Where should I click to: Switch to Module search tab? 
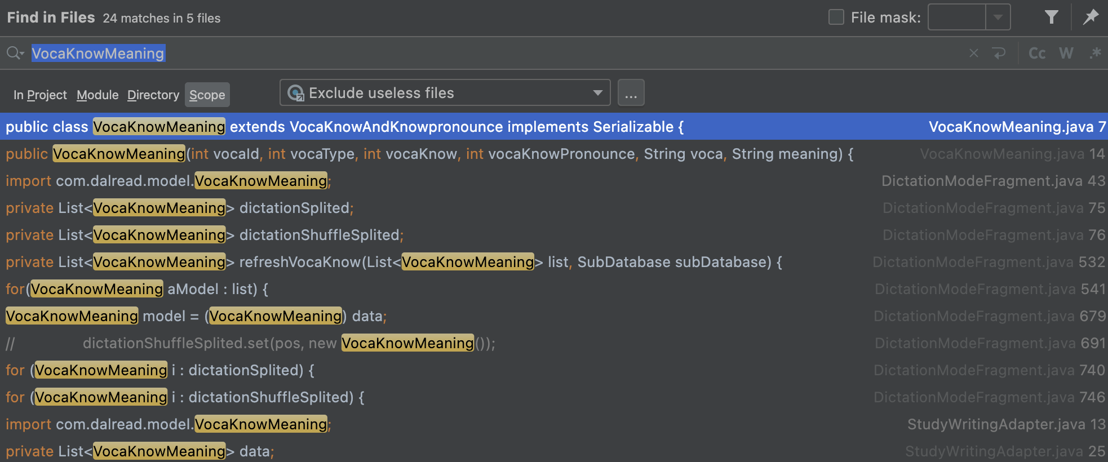(x=97, y=95)
